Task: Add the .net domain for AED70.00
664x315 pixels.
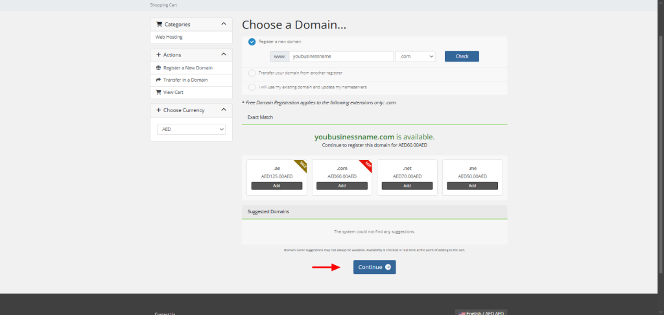Action: [x=407, y=186]
